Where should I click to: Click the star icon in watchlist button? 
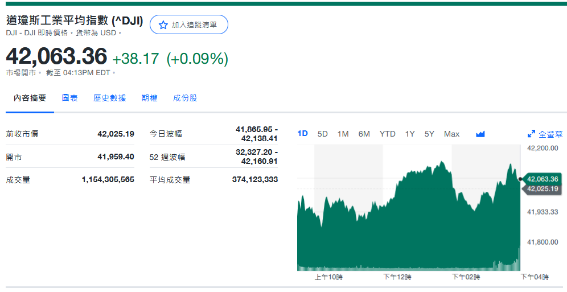pos(163,25)
